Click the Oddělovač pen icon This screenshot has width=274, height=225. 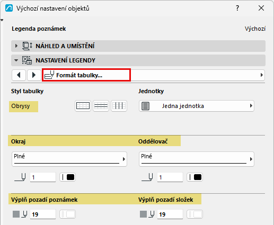147,177
